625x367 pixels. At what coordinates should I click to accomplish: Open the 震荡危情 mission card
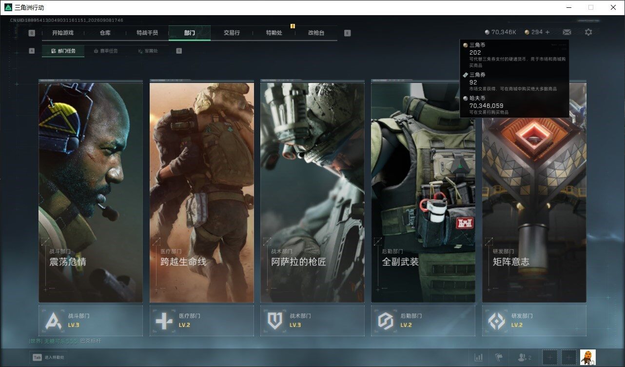pos(91,192)
